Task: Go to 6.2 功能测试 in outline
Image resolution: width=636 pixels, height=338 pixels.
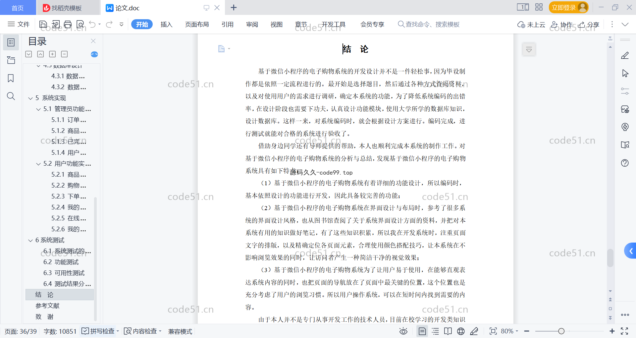Action: click(x=61, y=262)
